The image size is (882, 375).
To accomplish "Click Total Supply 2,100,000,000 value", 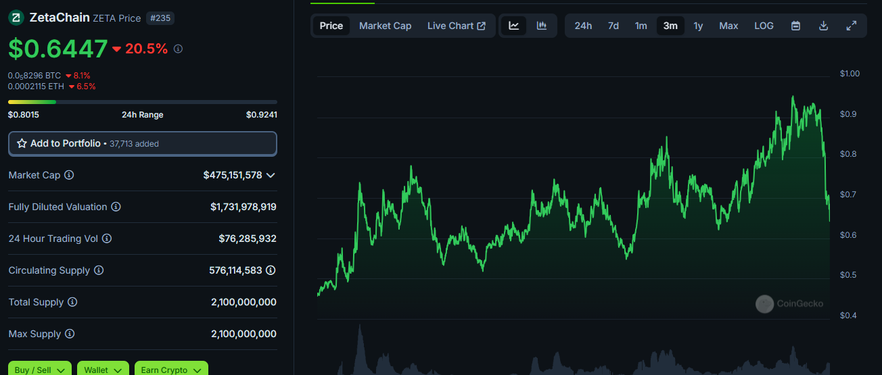I will (x=243, y=302).
